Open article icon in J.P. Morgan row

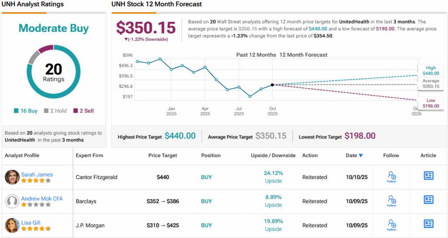coord(428,224)
